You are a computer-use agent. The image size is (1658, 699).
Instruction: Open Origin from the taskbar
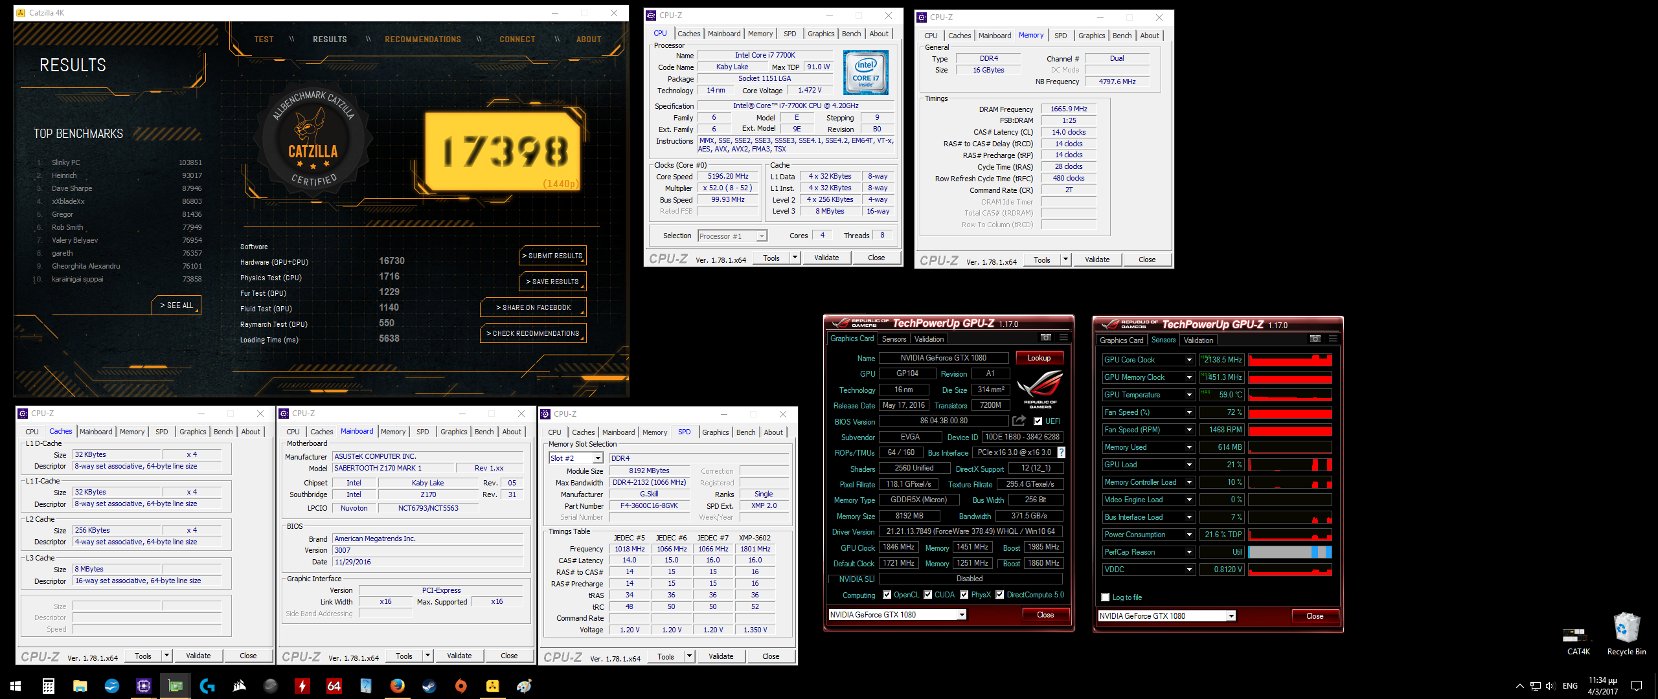point(460,685)
